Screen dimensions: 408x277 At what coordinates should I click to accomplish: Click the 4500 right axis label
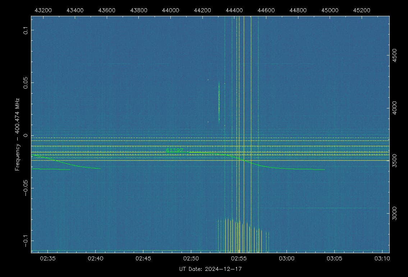pyautogui.click(x=394, y=55)
